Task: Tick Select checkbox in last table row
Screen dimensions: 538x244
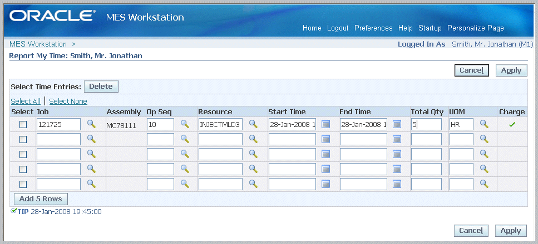Action: click(23, 184)
